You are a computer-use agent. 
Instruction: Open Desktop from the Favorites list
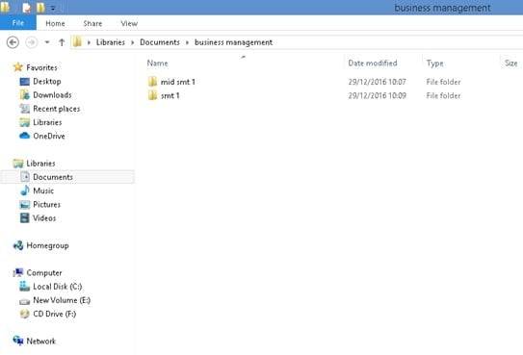point(47,81)
